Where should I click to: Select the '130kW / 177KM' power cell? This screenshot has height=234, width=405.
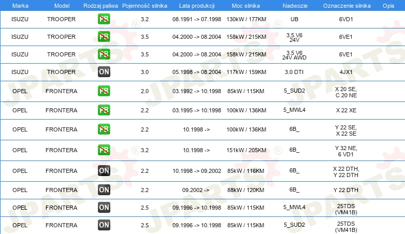tap(246, 19)
